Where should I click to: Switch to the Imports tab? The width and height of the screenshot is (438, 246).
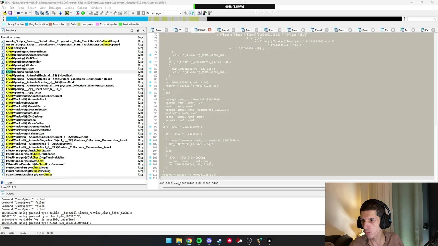[x=407, y=30]
